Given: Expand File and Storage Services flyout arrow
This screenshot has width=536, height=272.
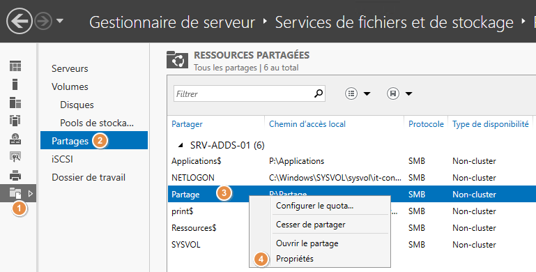Looking at the screenshot, I should 31,193.
